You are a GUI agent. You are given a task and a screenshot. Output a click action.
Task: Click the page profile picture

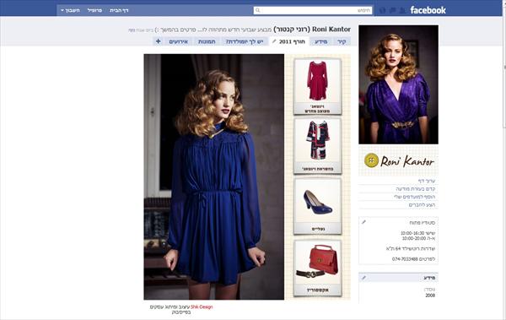398,84
